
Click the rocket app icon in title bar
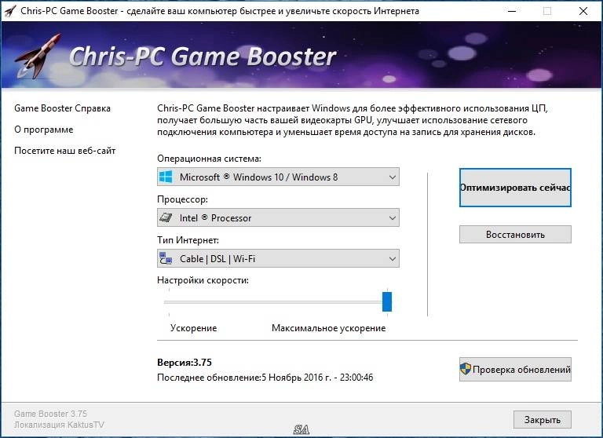click(x=10, y=11)
